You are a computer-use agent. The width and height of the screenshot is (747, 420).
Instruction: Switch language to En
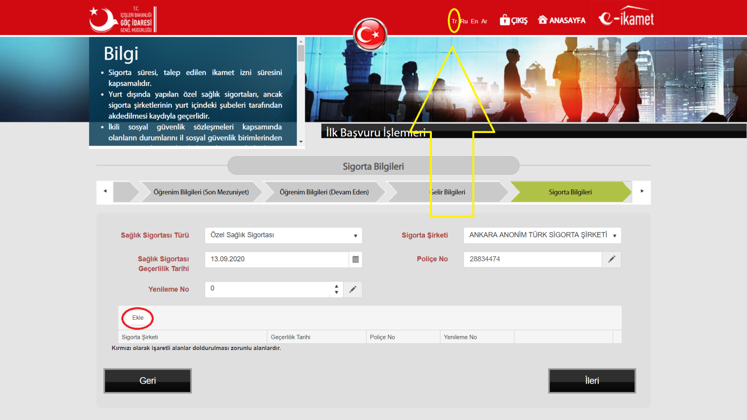pos(474,21)
